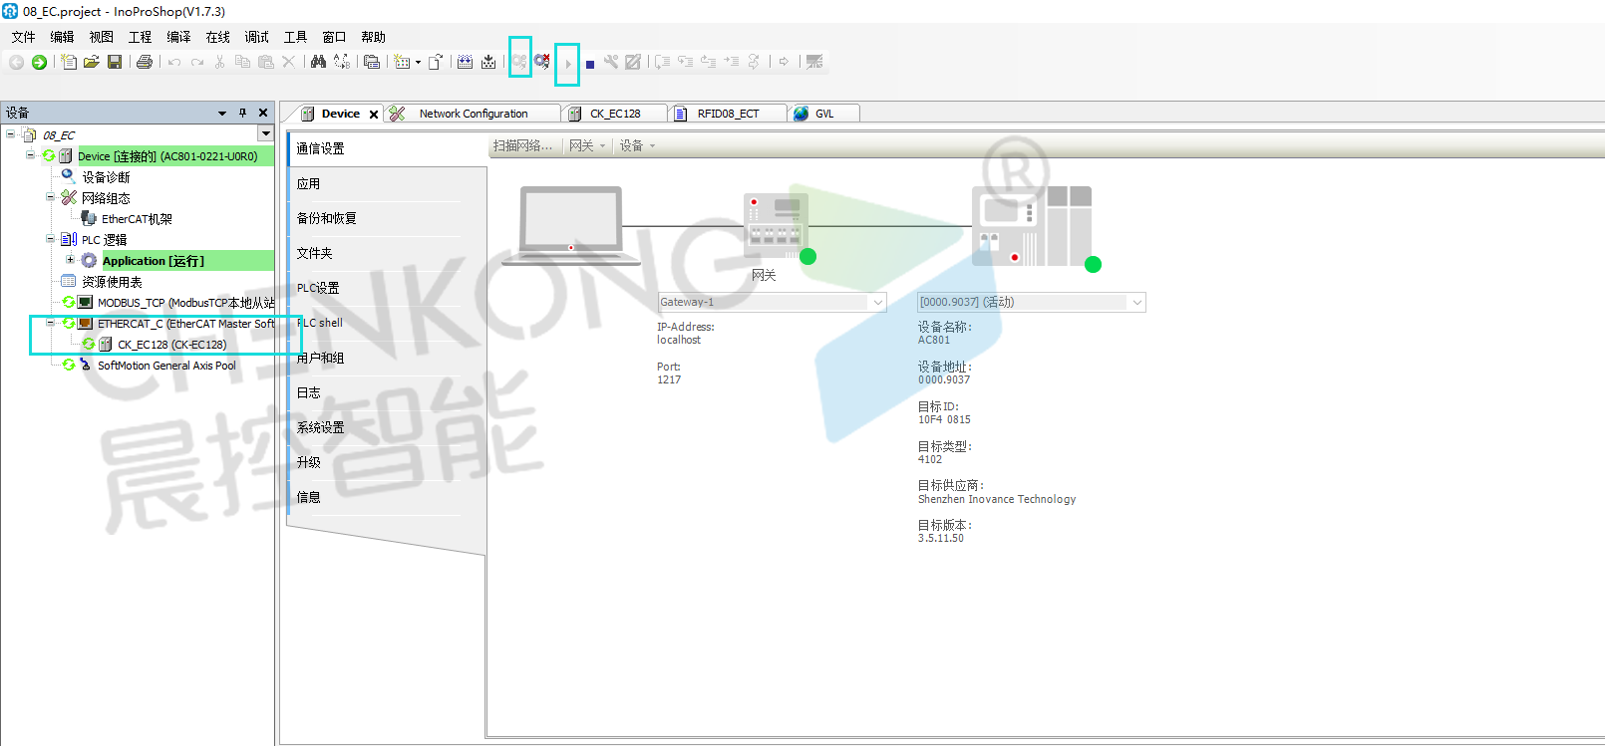This screenshot has width=1605, height=746.
Task: Toggle the 设备 panel pin icon
Action: [x=242, y=113]
